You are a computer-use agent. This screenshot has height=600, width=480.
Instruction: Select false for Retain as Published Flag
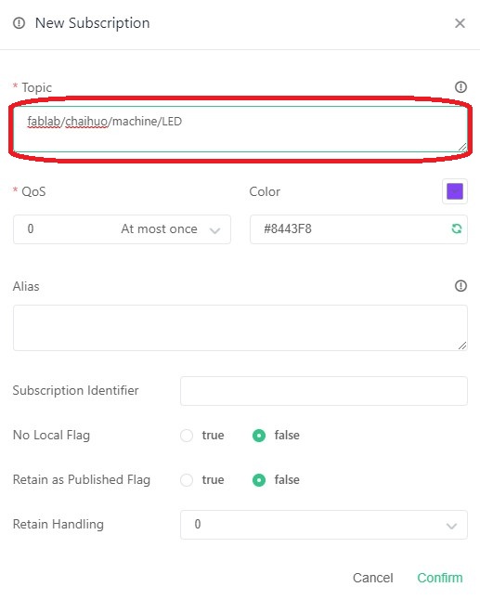(259, 480)
